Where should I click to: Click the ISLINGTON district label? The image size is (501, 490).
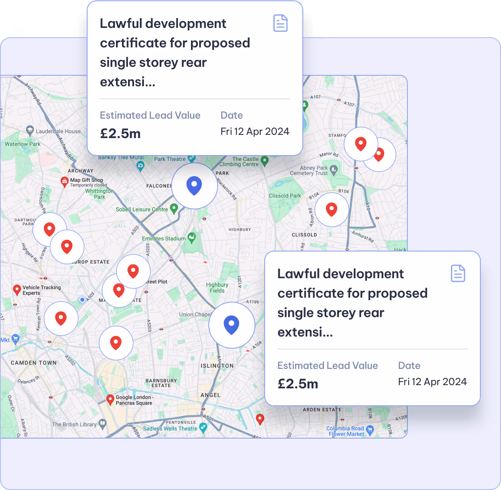tap(217, 366)
